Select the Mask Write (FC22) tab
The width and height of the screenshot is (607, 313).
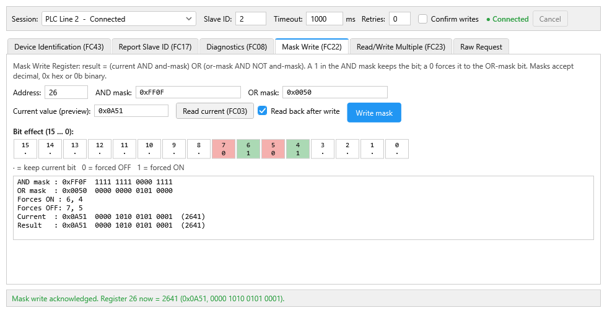[312, 46]
